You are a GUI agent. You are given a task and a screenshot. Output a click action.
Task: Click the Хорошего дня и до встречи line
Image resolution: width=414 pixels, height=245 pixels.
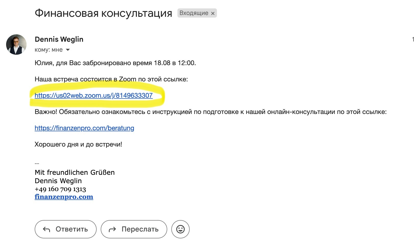(x=78, y=144)
